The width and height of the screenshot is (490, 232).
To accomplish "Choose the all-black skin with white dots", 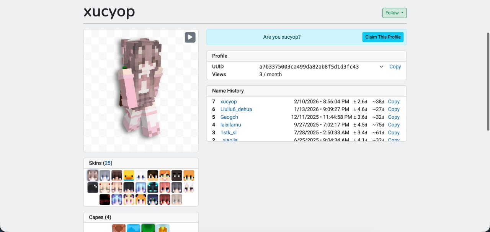I will click(x=93, y=188).
